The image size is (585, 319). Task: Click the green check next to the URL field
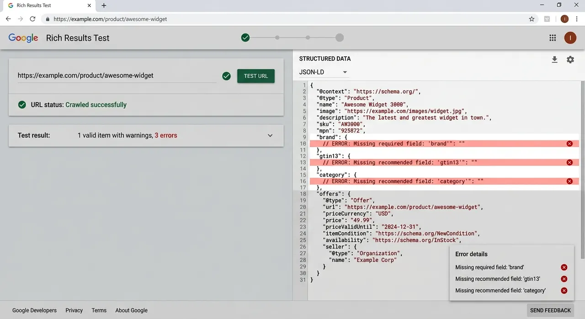coord(226,76)
